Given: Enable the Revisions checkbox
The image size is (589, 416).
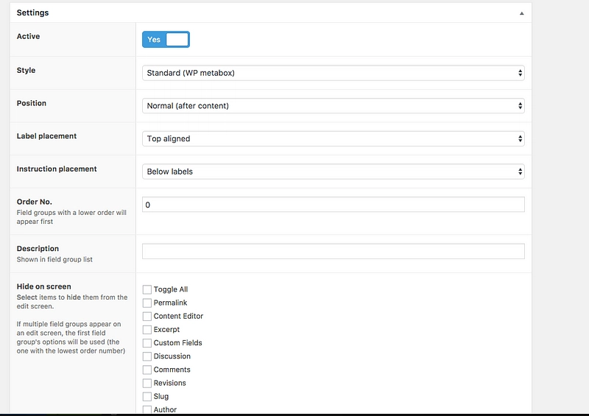Looking at the screenshot, I should [x=147, y=383].
